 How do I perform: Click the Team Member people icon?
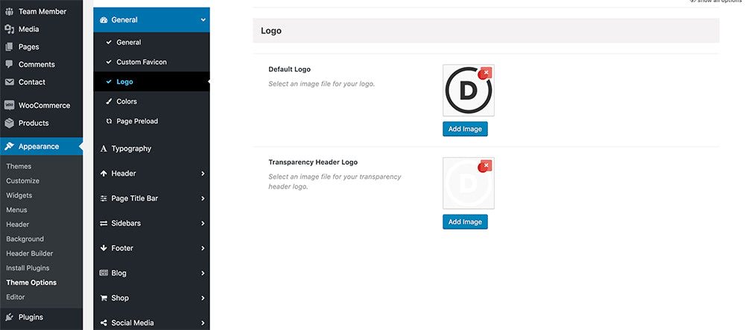click(x=9, y=11)
